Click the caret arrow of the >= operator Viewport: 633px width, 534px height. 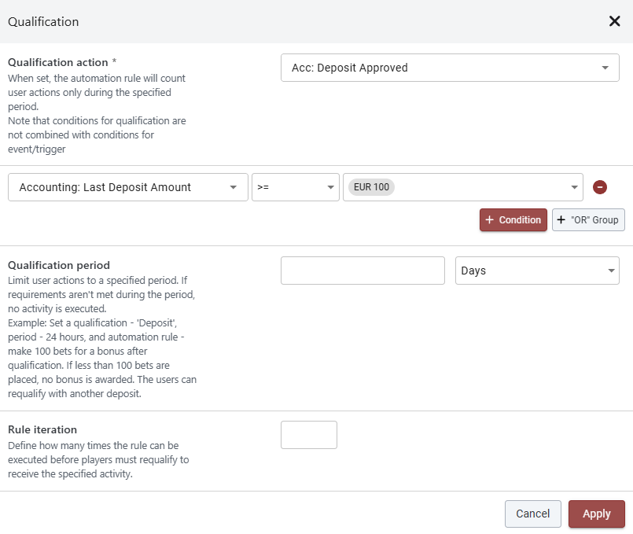coord(330,187)
